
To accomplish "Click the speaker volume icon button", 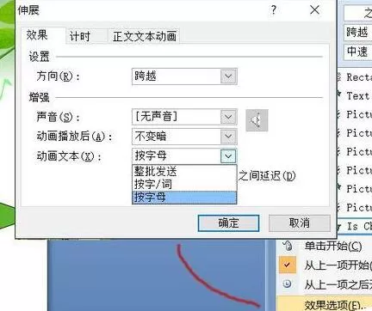I will (257, 120).
